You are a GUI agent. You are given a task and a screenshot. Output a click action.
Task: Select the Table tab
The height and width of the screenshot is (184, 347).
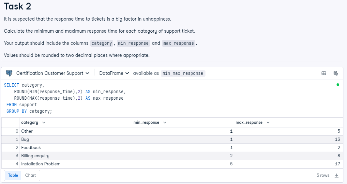coord(13,175)
